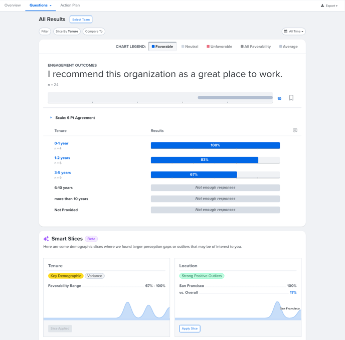
Task: Click the San Francisco 100% value
Action: pos(292,286)
